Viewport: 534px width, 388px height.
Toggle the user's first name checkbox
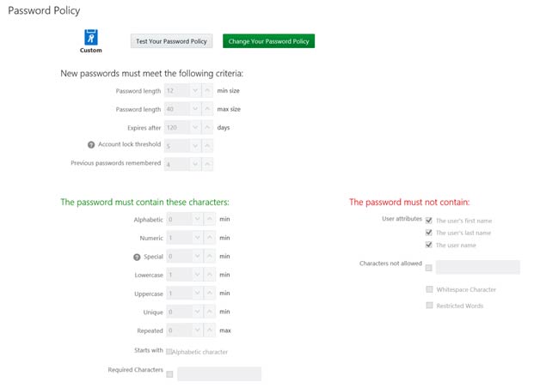(x=429, y=221)
